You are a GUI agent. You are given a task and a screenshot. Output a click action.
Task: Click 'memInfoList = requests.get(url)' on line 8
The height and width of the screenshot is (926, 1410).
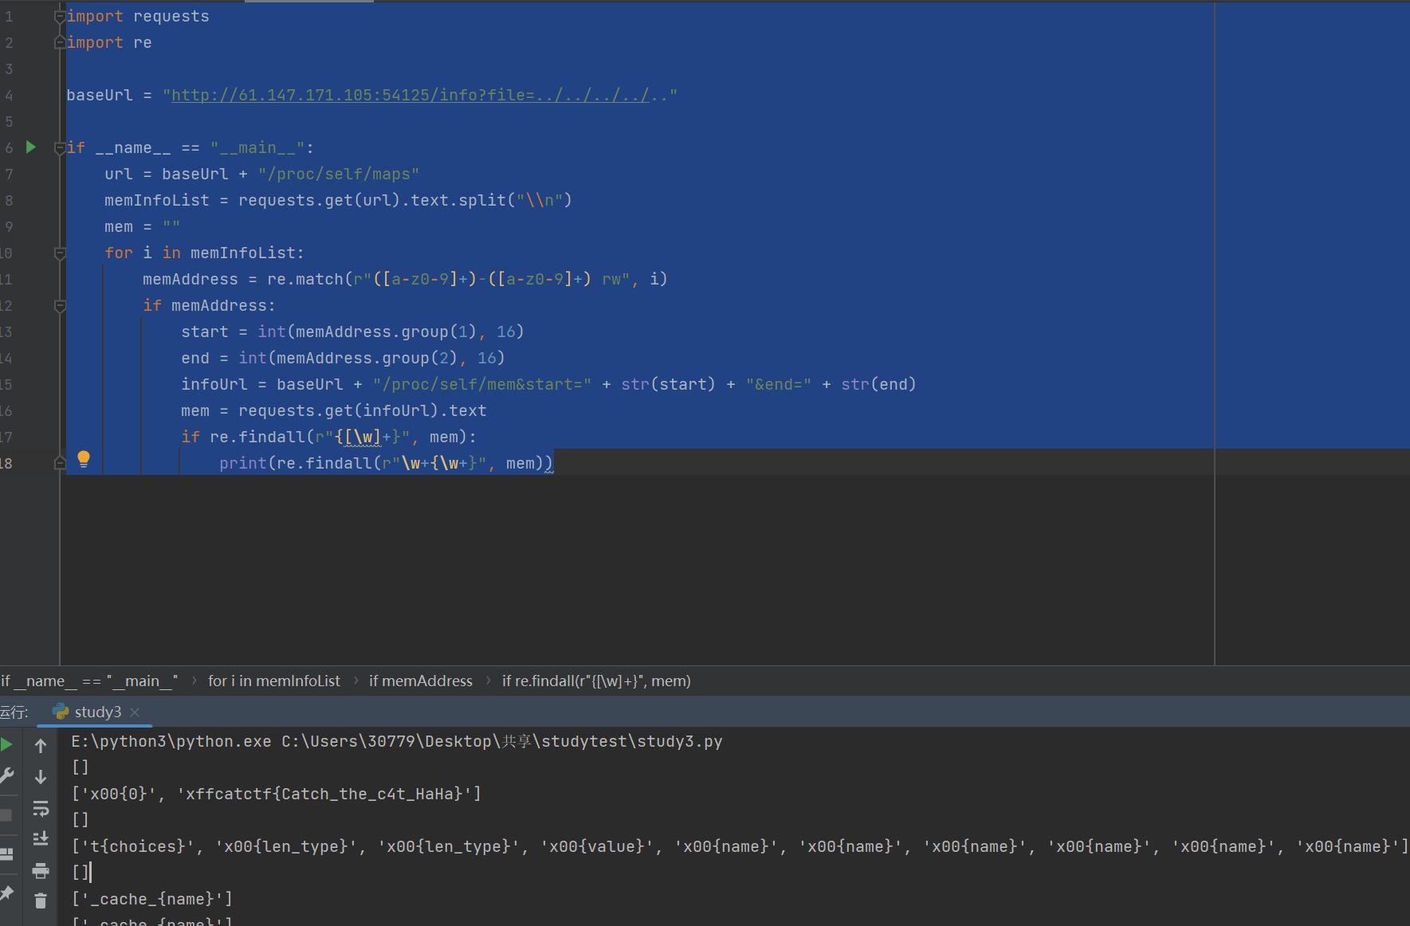(252, 200)
